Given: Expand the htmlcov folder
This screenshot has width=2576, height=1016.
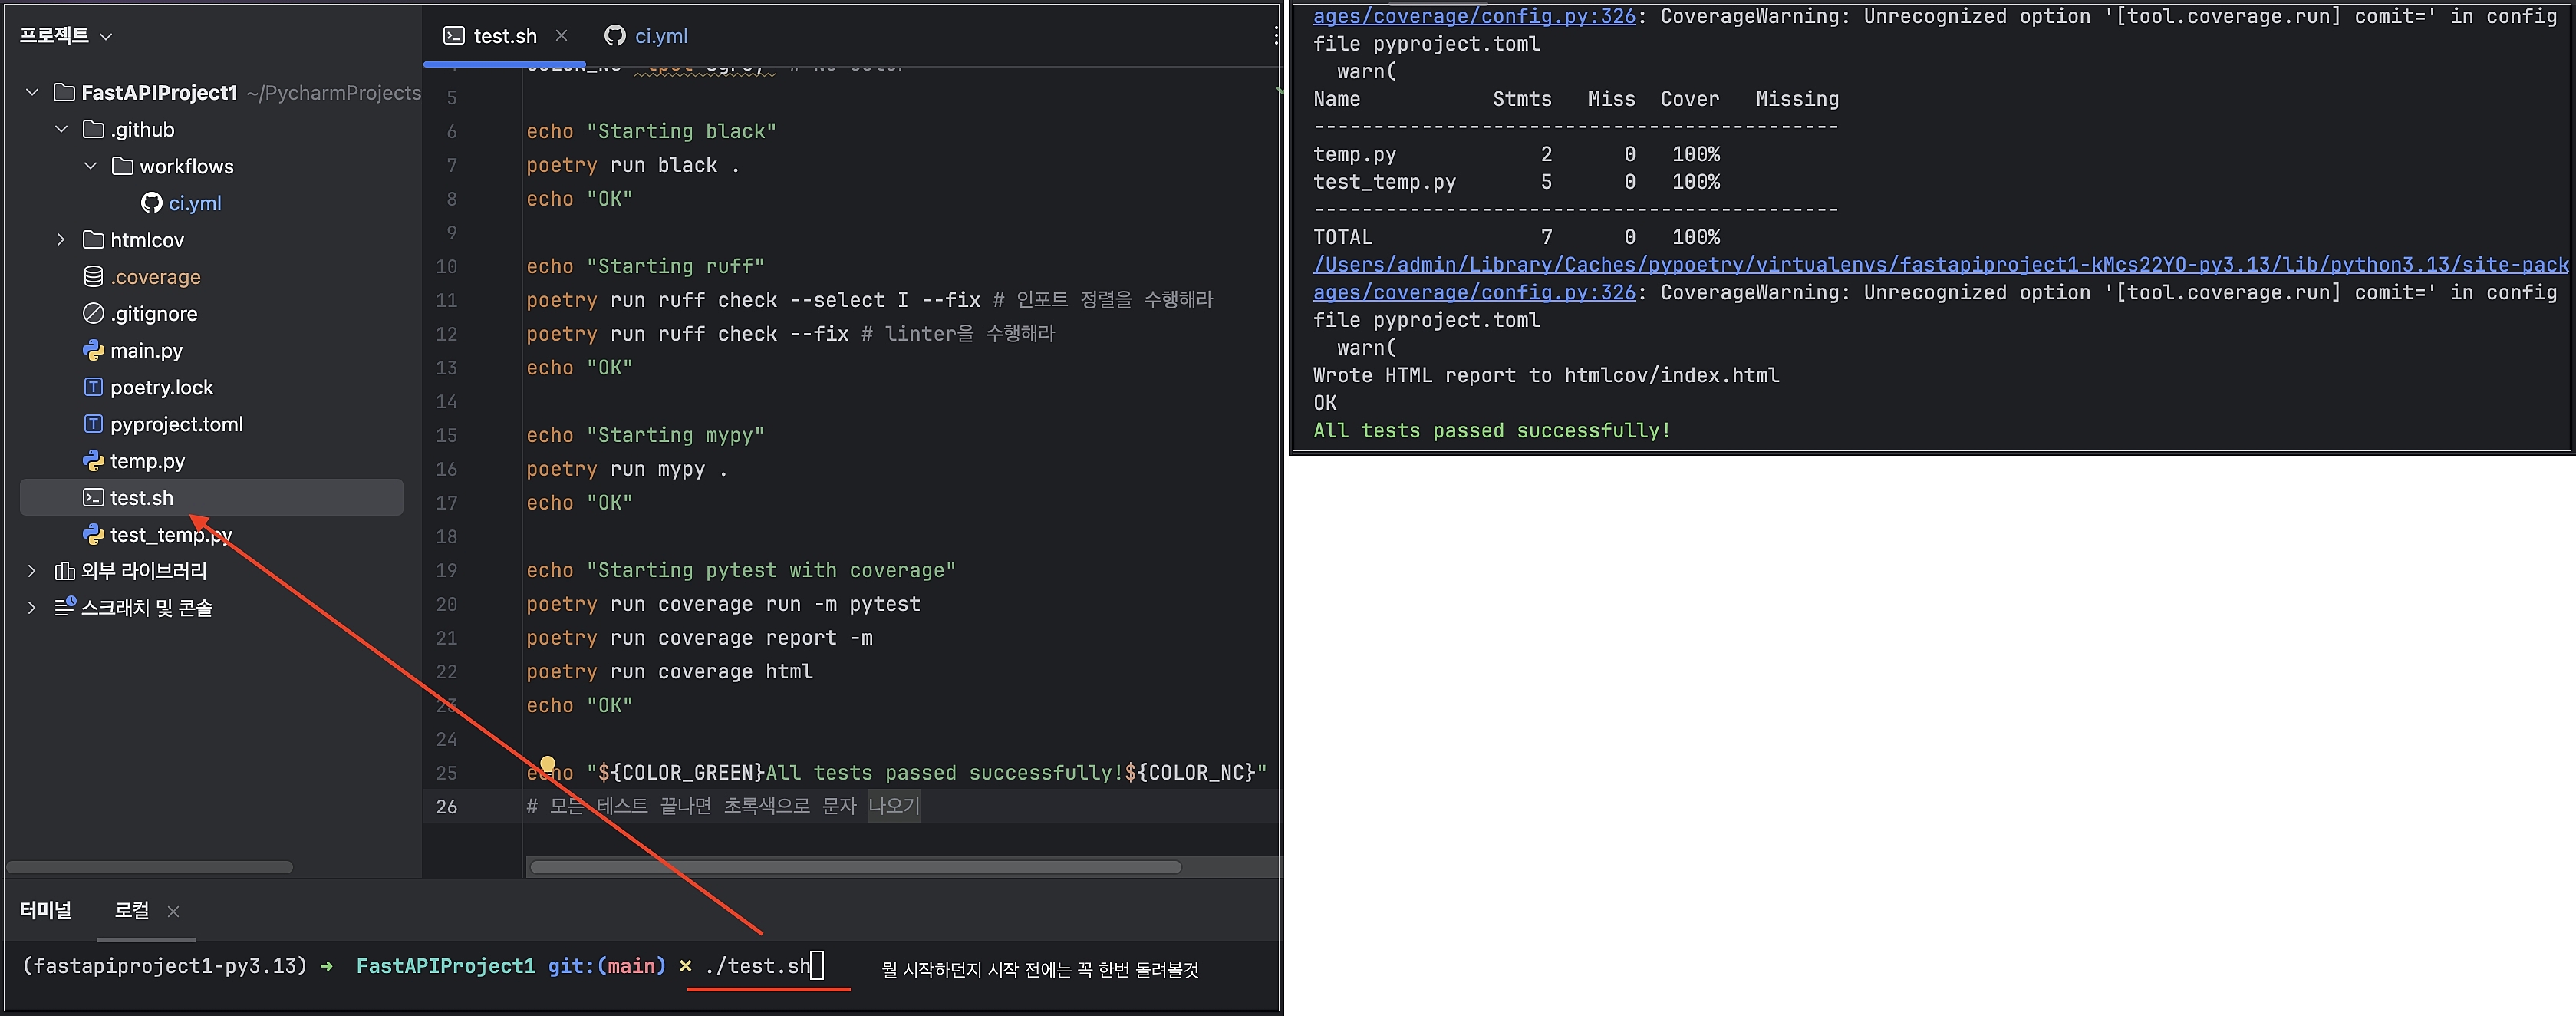Looking at the screenshot, I should coord(61,240).
